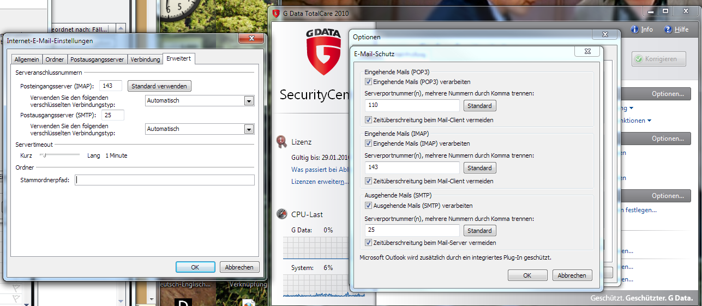Toggle 'Zeitüberschreitung beim Mail-Server vermeiden'
Viewport: 702px width, 306px height.
(x=369, y=243)
